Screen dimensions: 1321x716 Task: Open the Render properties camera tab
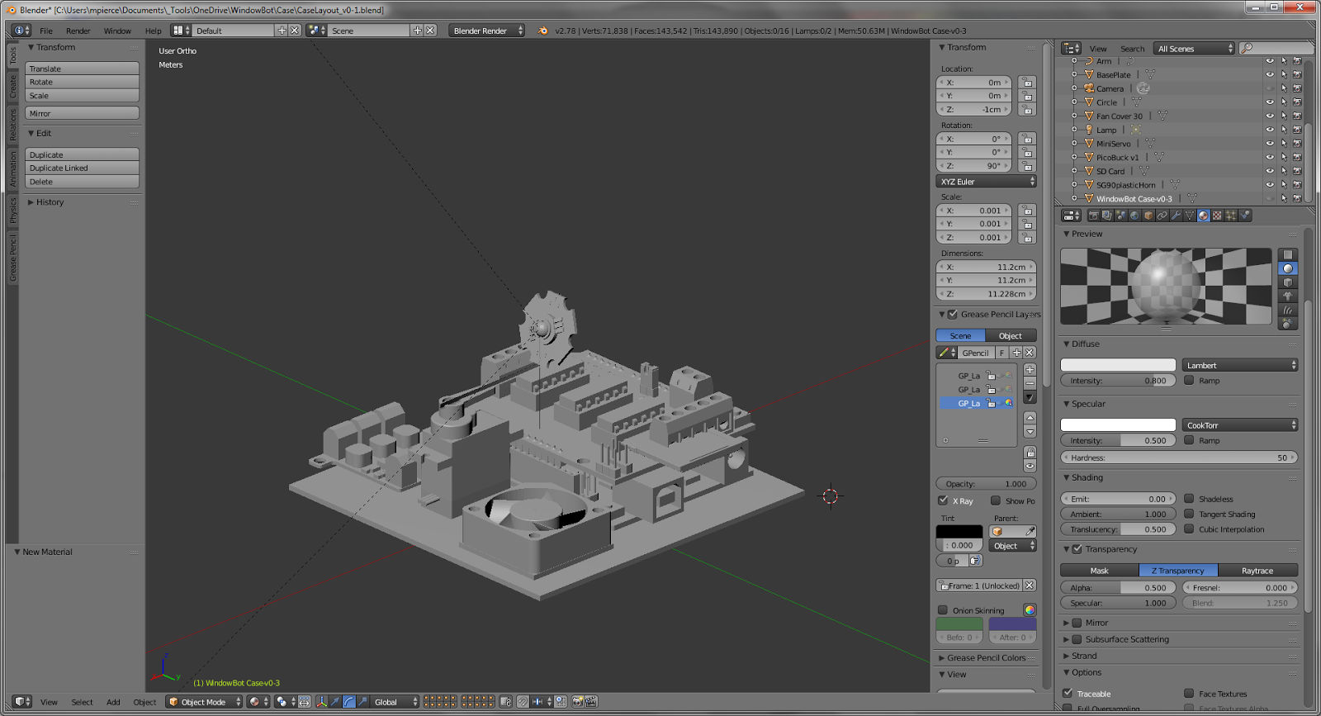pyautogui.click(x=1093, y=216)
